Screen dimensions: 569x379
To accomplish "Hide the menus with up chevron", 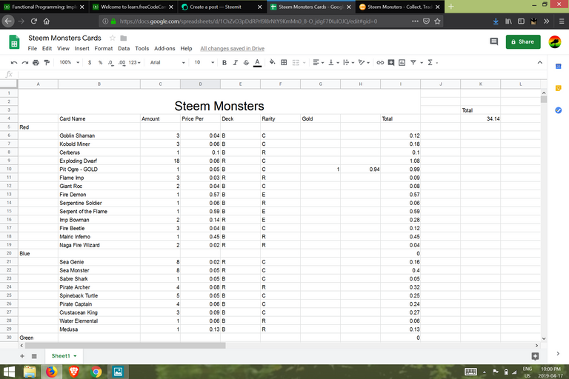I will [x=540, y=62].
